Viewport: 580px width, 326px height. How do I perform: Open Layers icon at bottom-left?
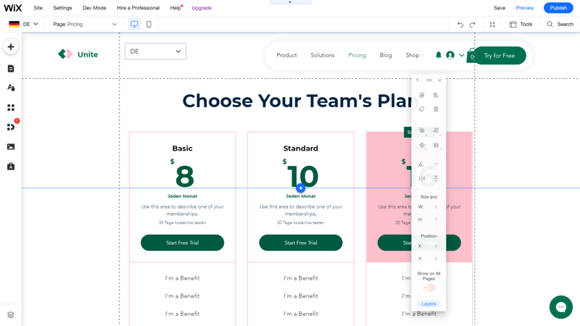(x=11, y=315)
